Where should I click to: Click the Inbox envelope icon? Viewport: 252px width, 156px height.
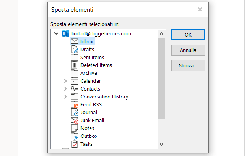75,41
